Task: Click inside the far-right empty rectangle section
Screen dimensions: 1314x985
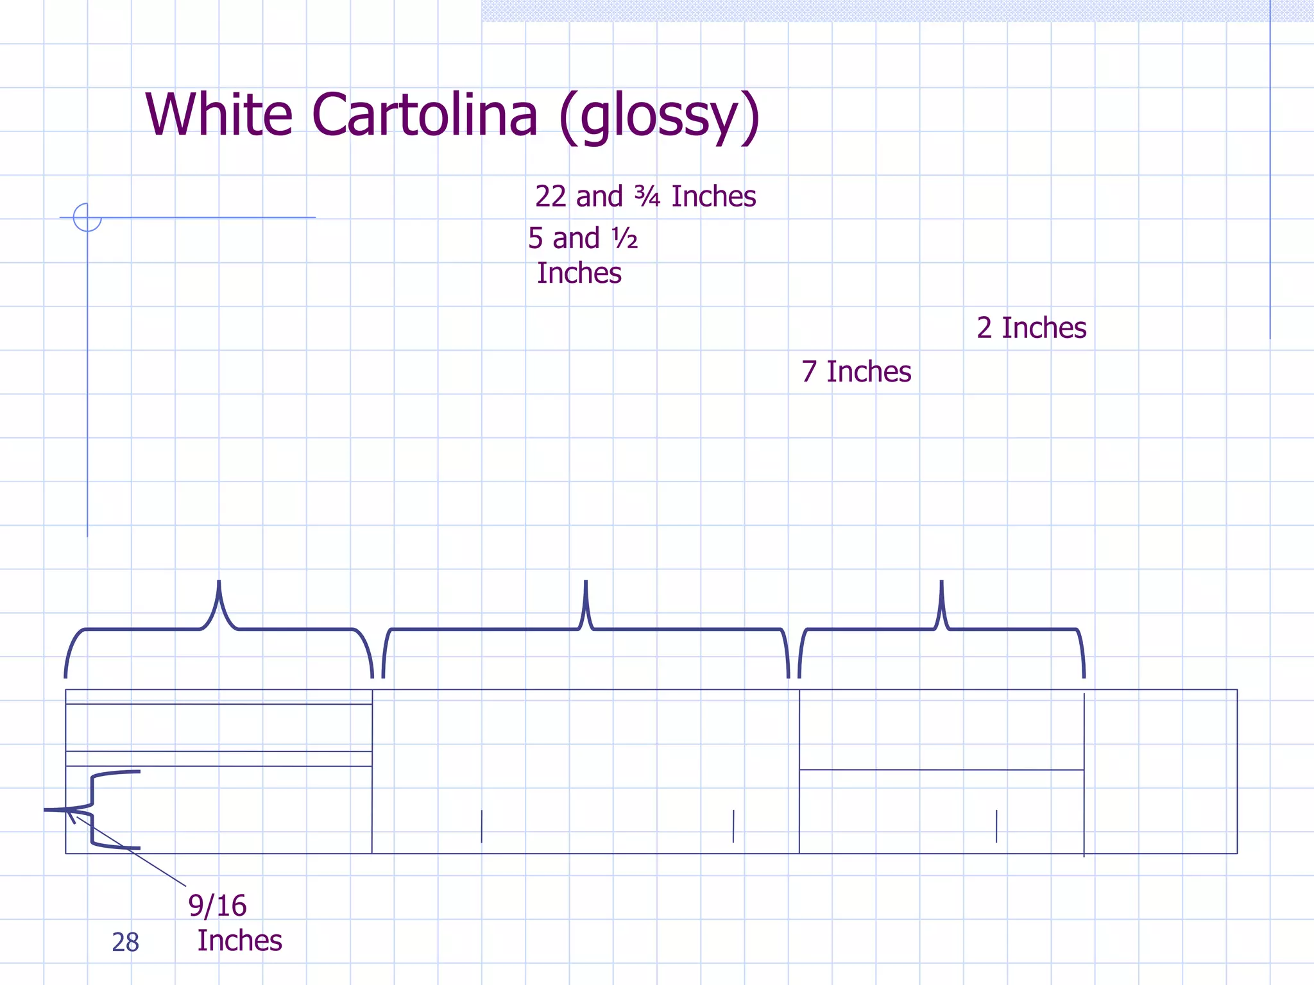Action: coord(1160,771)
